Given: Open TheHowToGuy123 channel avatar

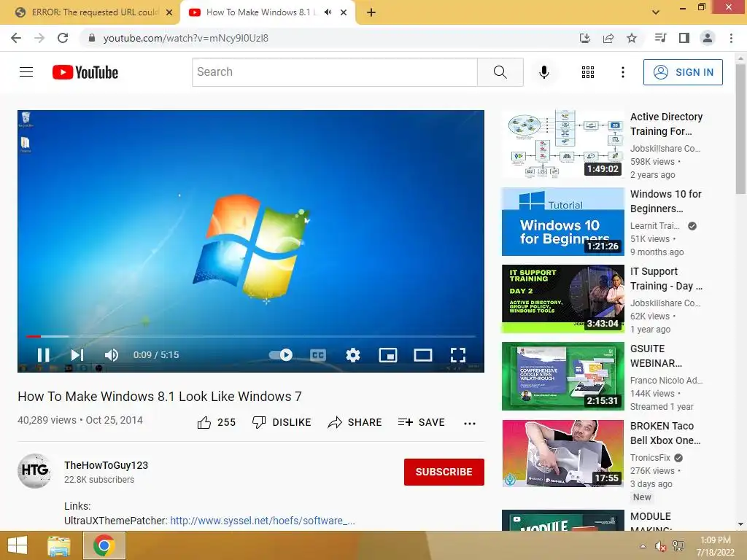Looking at the screenshot, I should [x=35, y=471].
